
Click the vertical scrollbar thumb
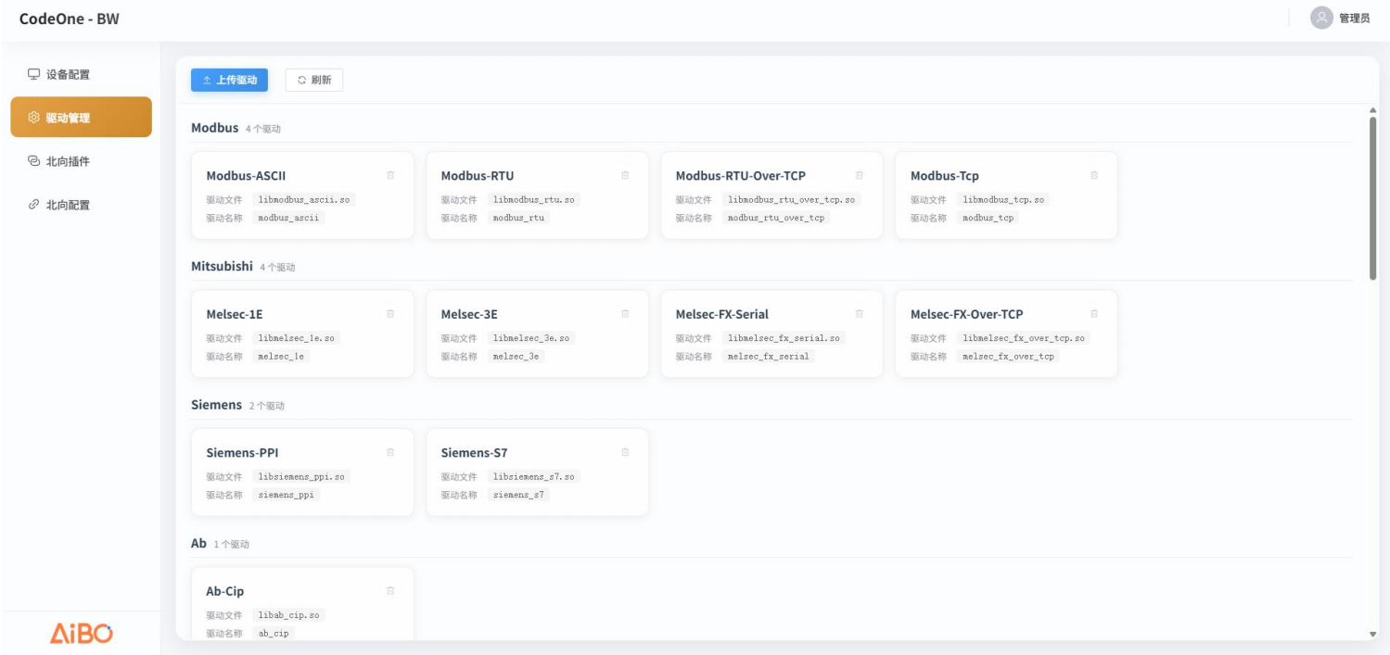click(x=1373, y=197)
